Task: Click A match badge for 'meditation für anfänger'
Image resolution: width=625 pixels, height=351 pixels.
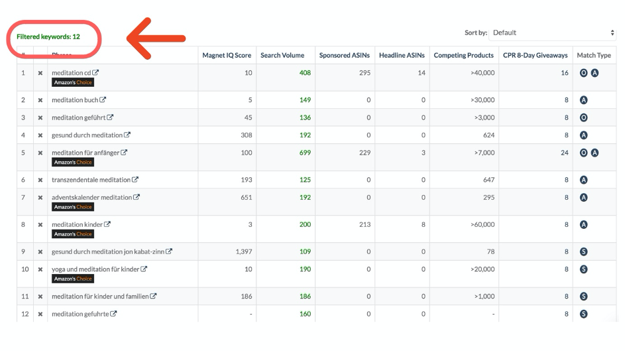Action: [x=595, y=153]
